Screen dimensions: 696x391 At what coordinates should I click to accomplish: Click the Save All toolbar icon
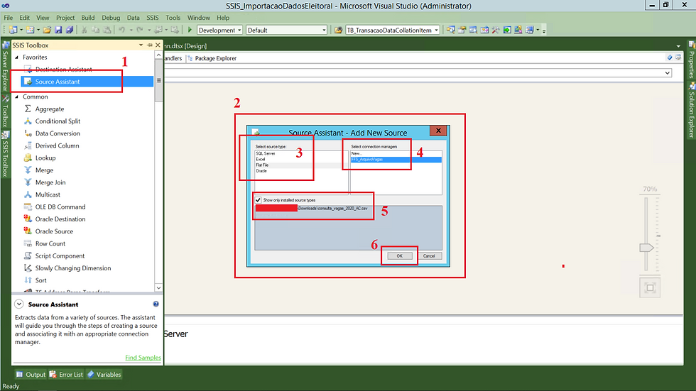pos(70,30)
